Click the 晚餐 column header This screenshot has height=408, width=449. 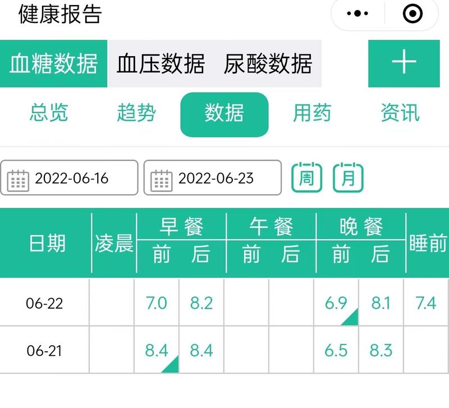[361, 227]
